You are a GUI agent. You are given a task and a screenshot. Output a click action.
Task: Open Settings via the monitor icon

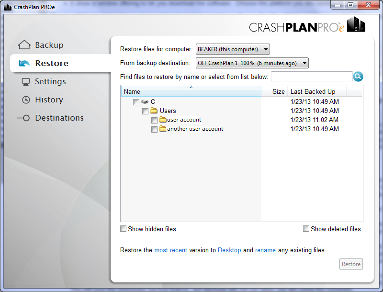[26, 81]
